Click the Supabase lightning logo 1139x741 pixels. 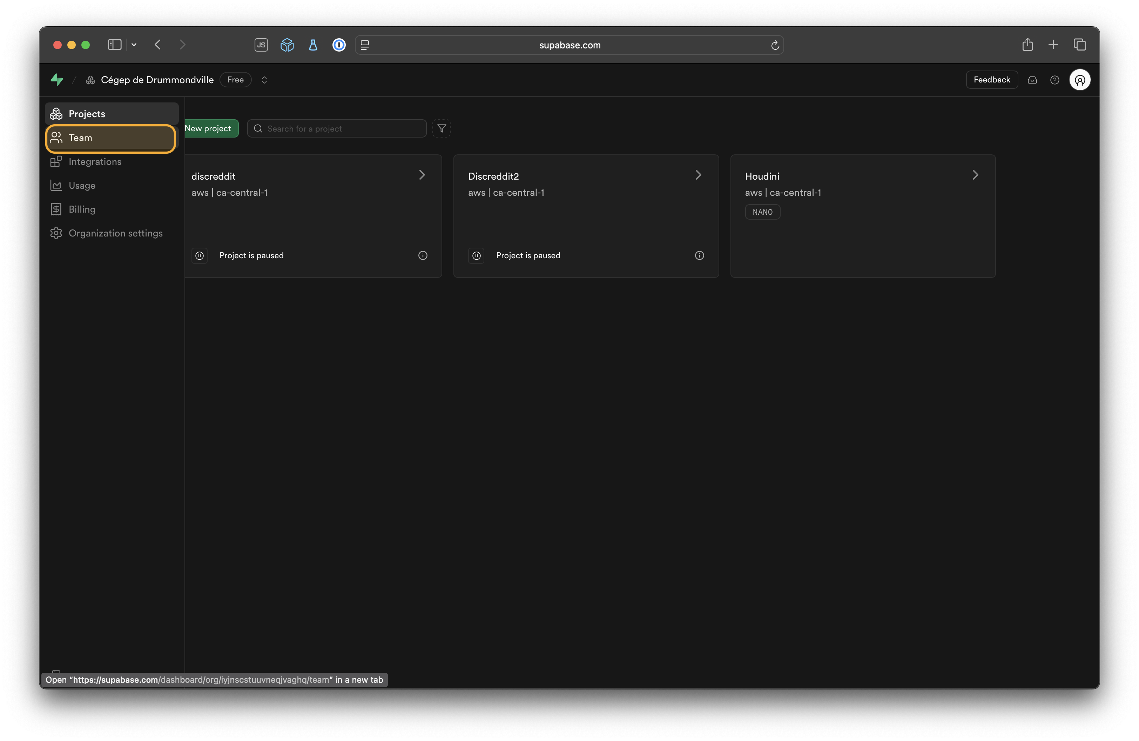point(57,79)
